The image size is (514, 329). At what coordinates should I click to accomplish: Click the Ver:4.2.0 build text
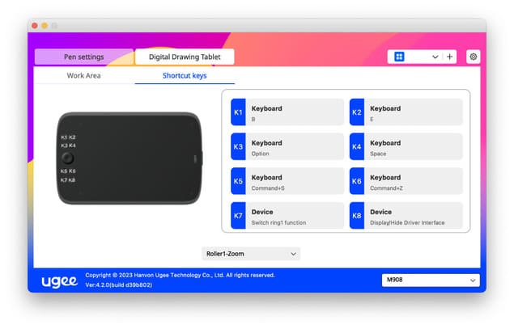point(119,285)
